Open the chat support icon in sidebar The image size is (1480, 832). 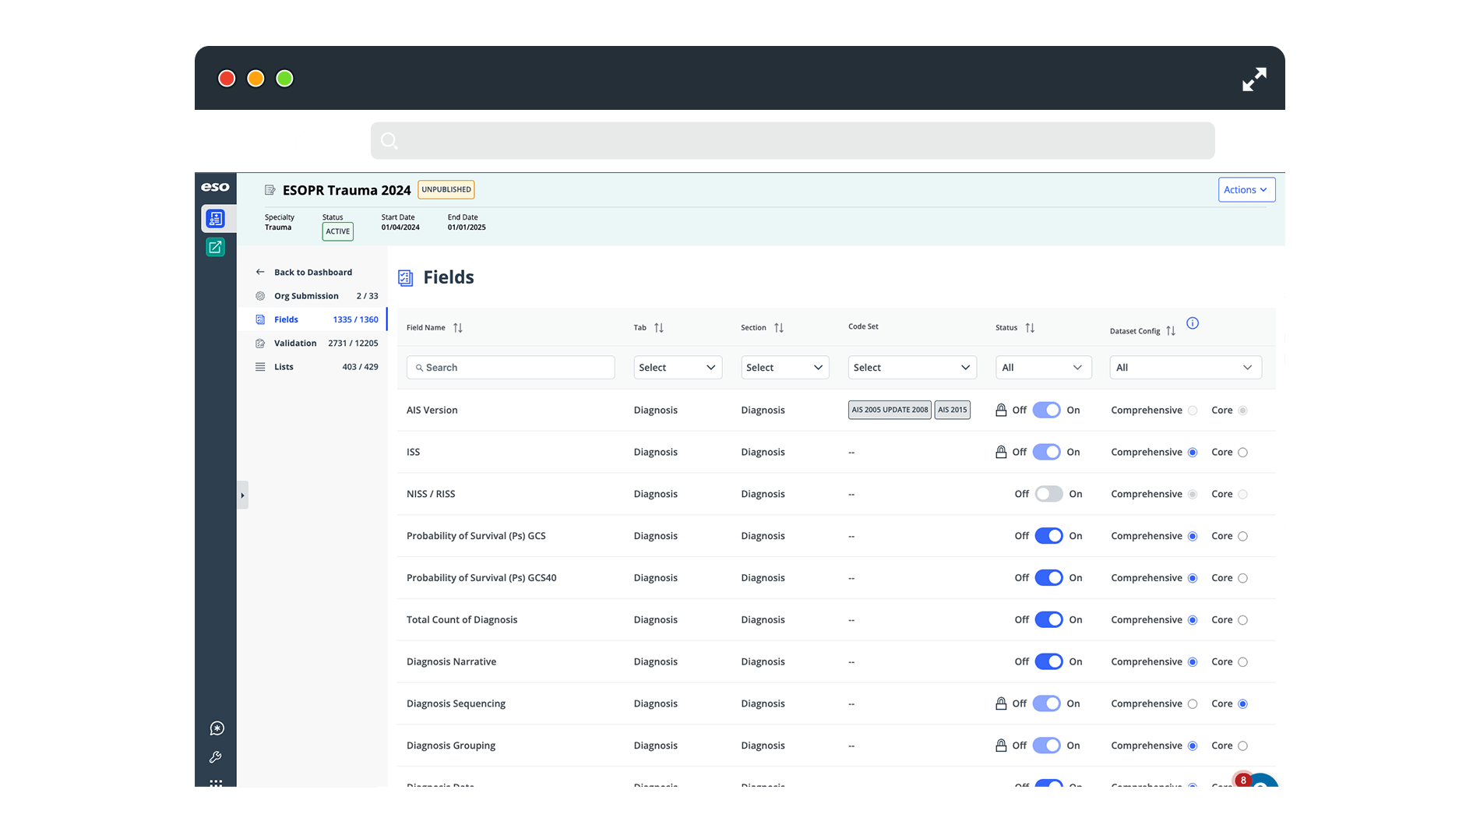pos(217,728)
